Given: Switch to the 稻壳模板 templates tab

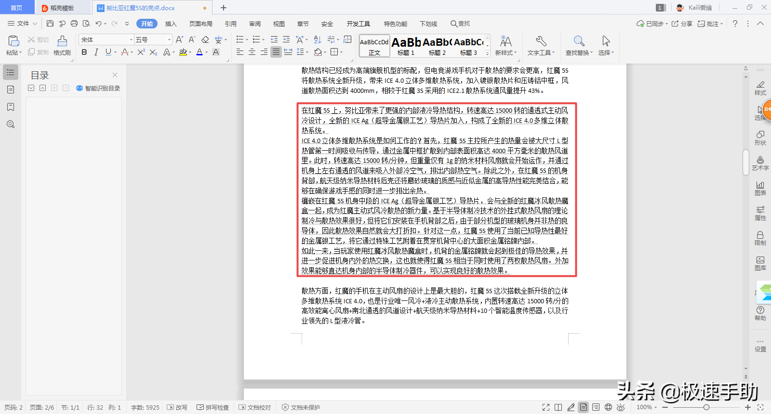Looking at the screenshot, I should coord(63,8).
